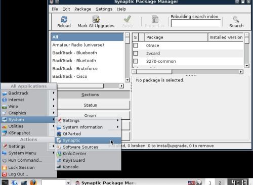
Task: Open the Edit menu
Action: (66, 9)
